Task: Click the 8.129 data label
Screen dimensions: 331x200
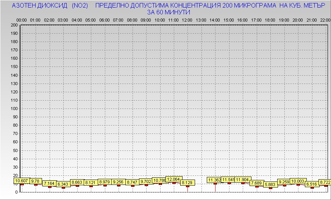Action: click(187, 183)
